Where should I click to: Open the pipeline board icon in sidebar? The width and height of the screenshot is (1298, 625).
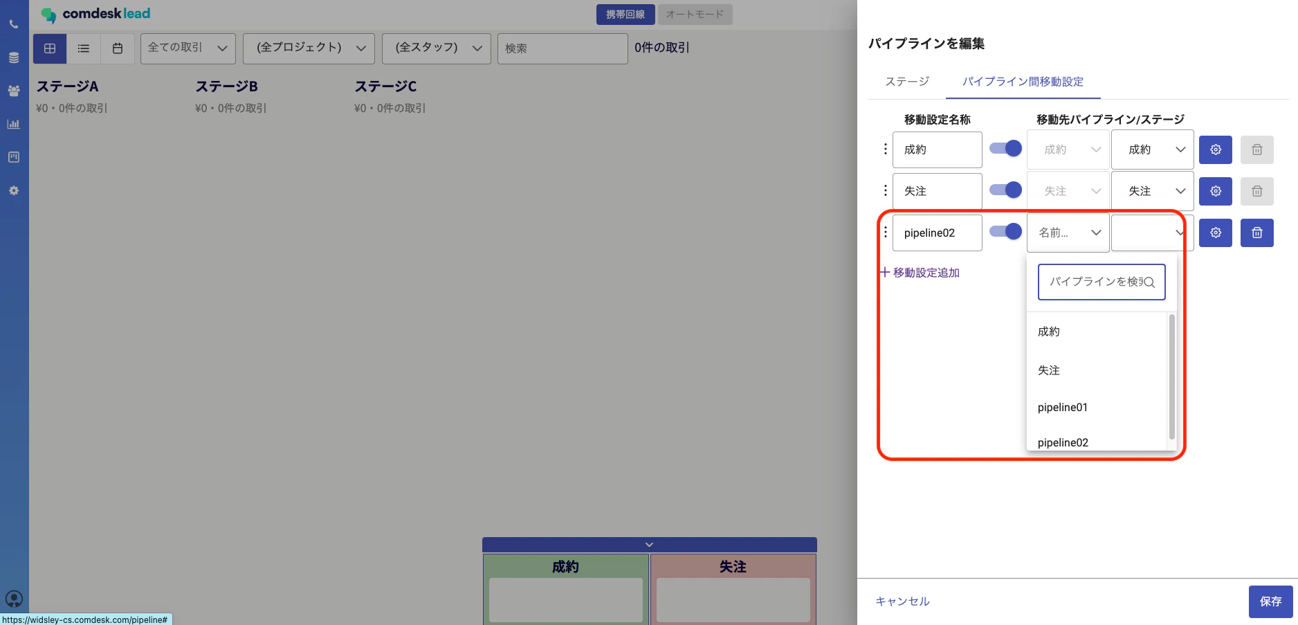(x=14, y=157)
